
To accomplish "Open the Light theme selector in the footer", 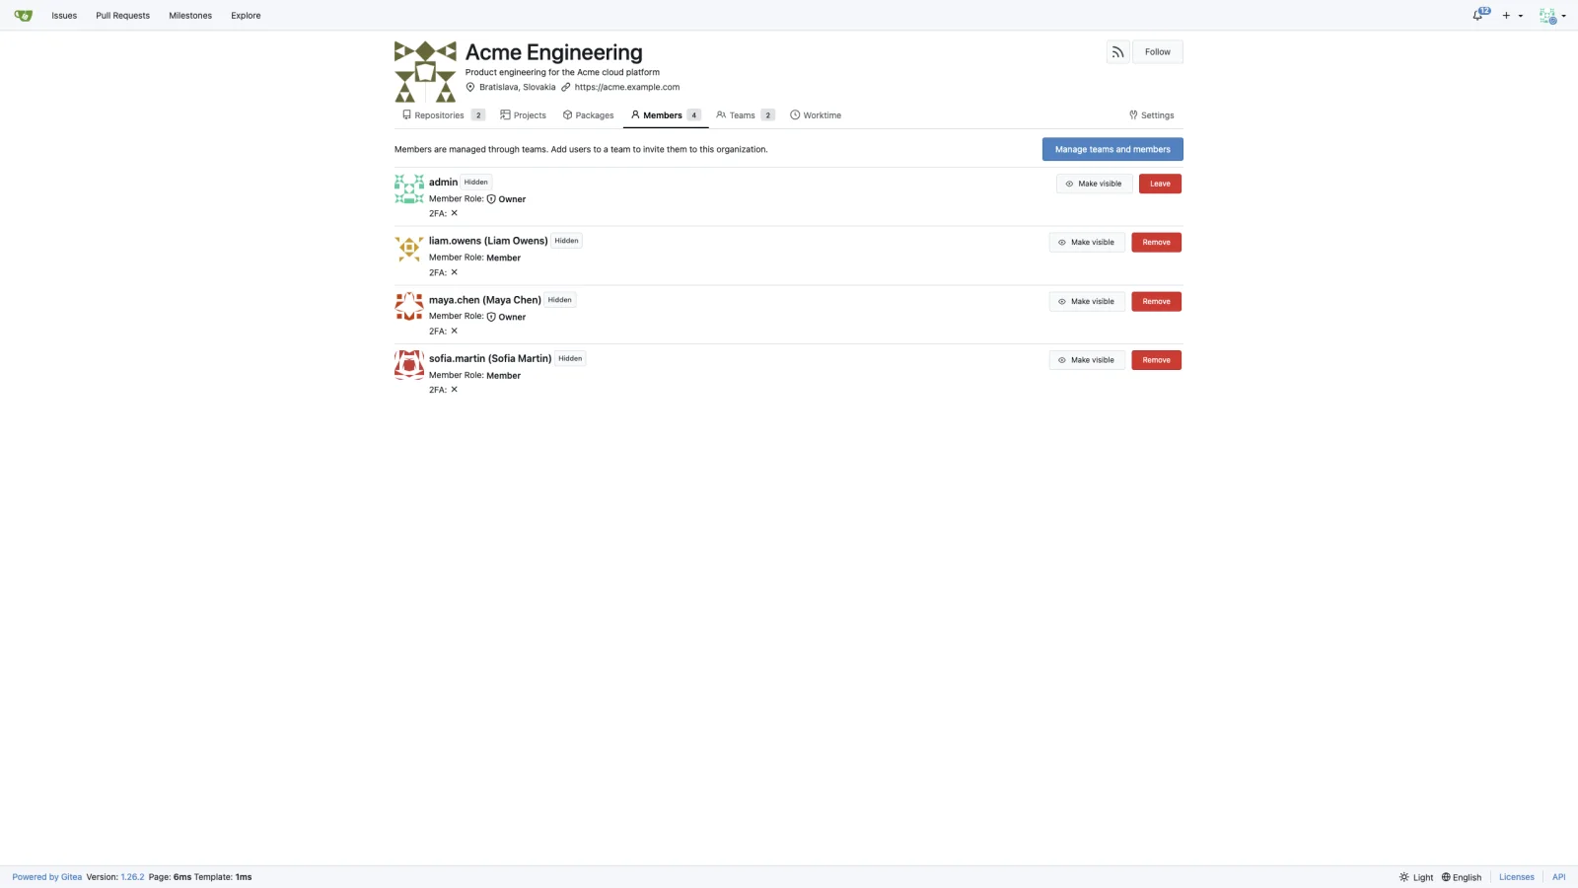I will [1416, 877].
